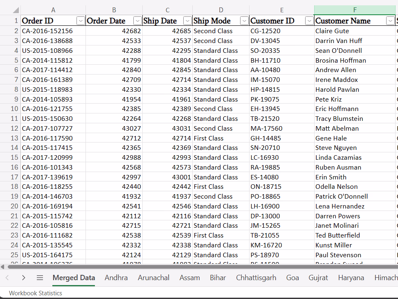Go to next sheet tabs arrow
Screen dimensions: 398x299
point(24,278)
